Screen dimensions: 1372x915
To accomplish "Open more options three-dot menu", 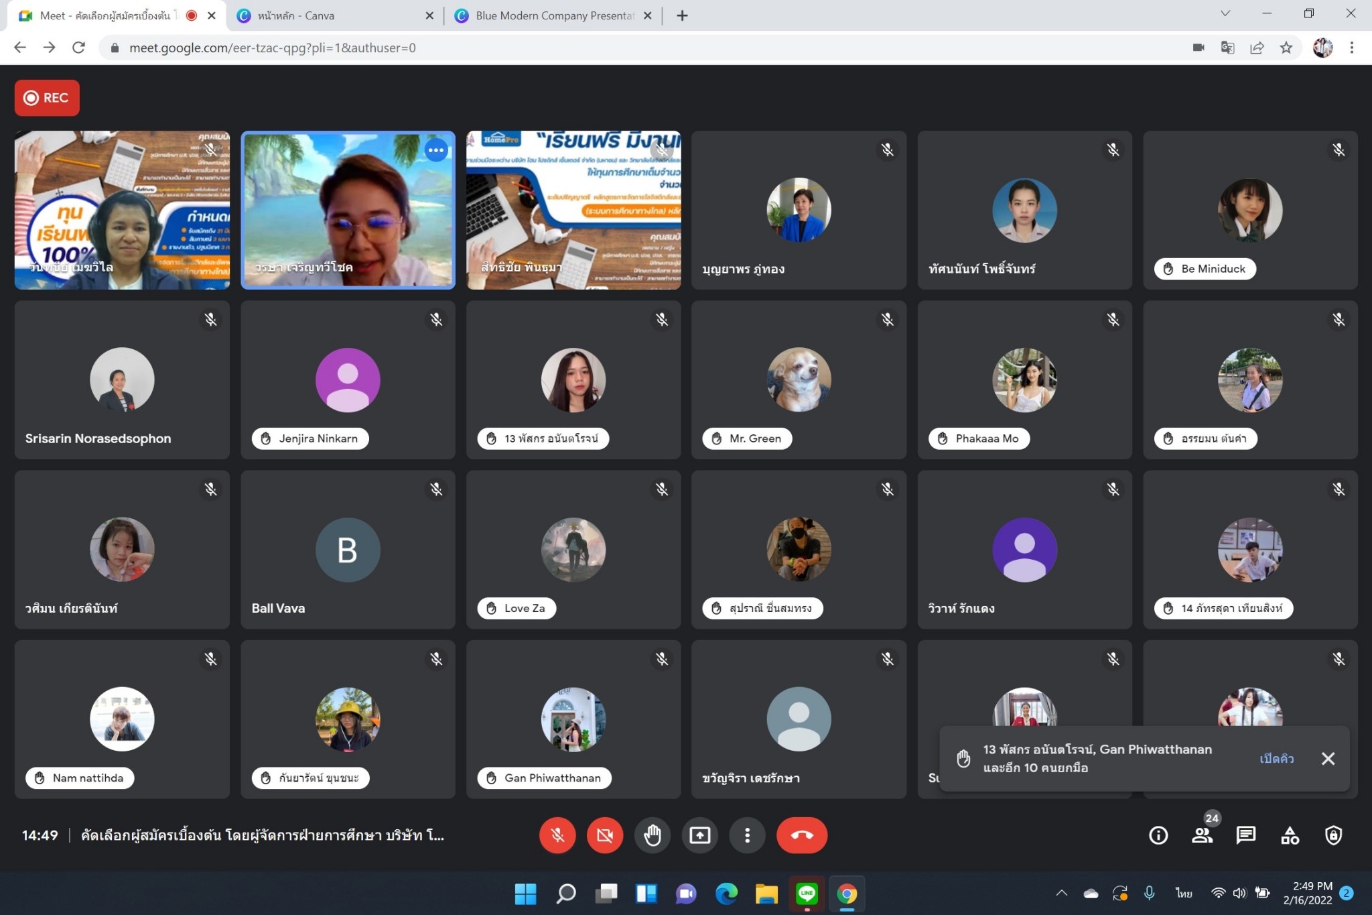I will [x=747, y=835].
